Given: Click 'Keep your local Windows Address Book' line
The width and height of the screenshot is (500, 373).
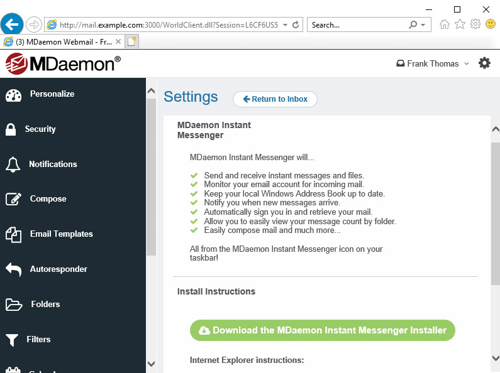Looking at the screenshot, I should (x=294, y=193).
